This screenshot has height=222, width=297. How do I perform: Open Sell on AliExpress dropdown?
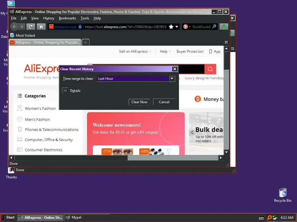point(135,51)
